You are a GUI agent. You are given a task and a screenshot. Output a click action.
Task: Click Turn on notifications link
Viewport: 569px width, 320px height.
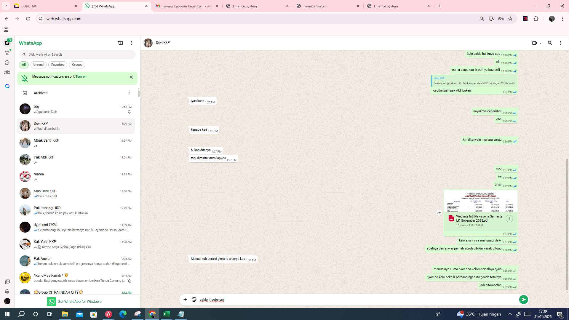[81, 76]
